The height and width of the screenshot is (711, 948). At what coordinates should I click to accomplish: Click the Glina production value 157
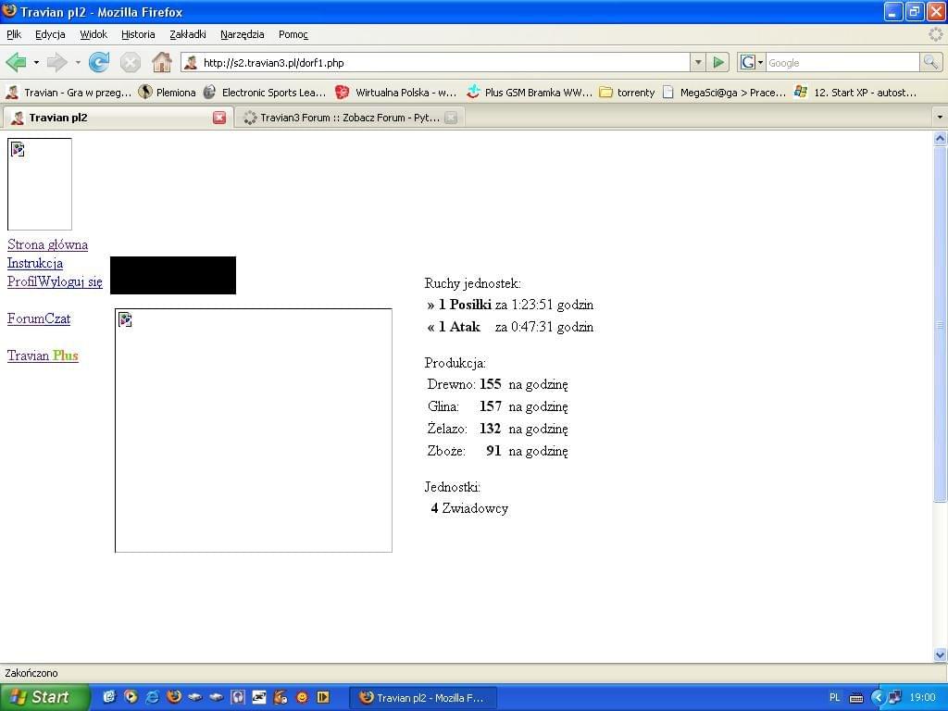tap(491, 406)
